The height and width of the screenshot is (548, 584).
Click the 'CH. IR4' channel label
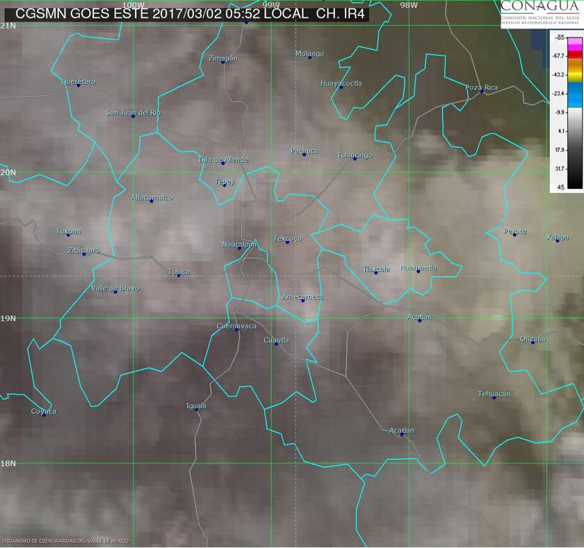tap(341, 14)
